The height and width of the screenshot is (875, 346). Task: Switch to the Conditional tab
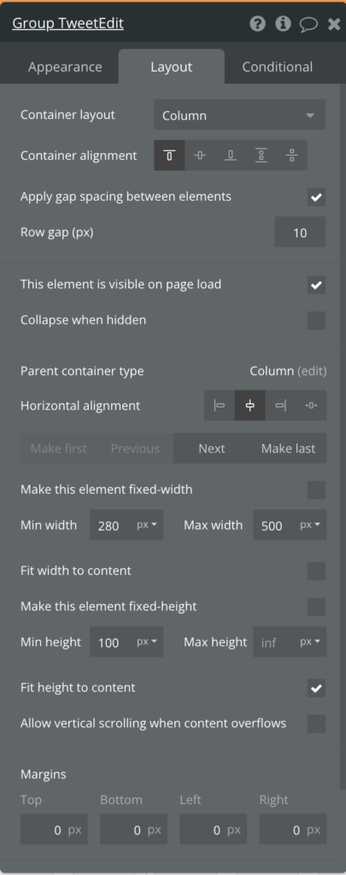(x=278, y=67)
